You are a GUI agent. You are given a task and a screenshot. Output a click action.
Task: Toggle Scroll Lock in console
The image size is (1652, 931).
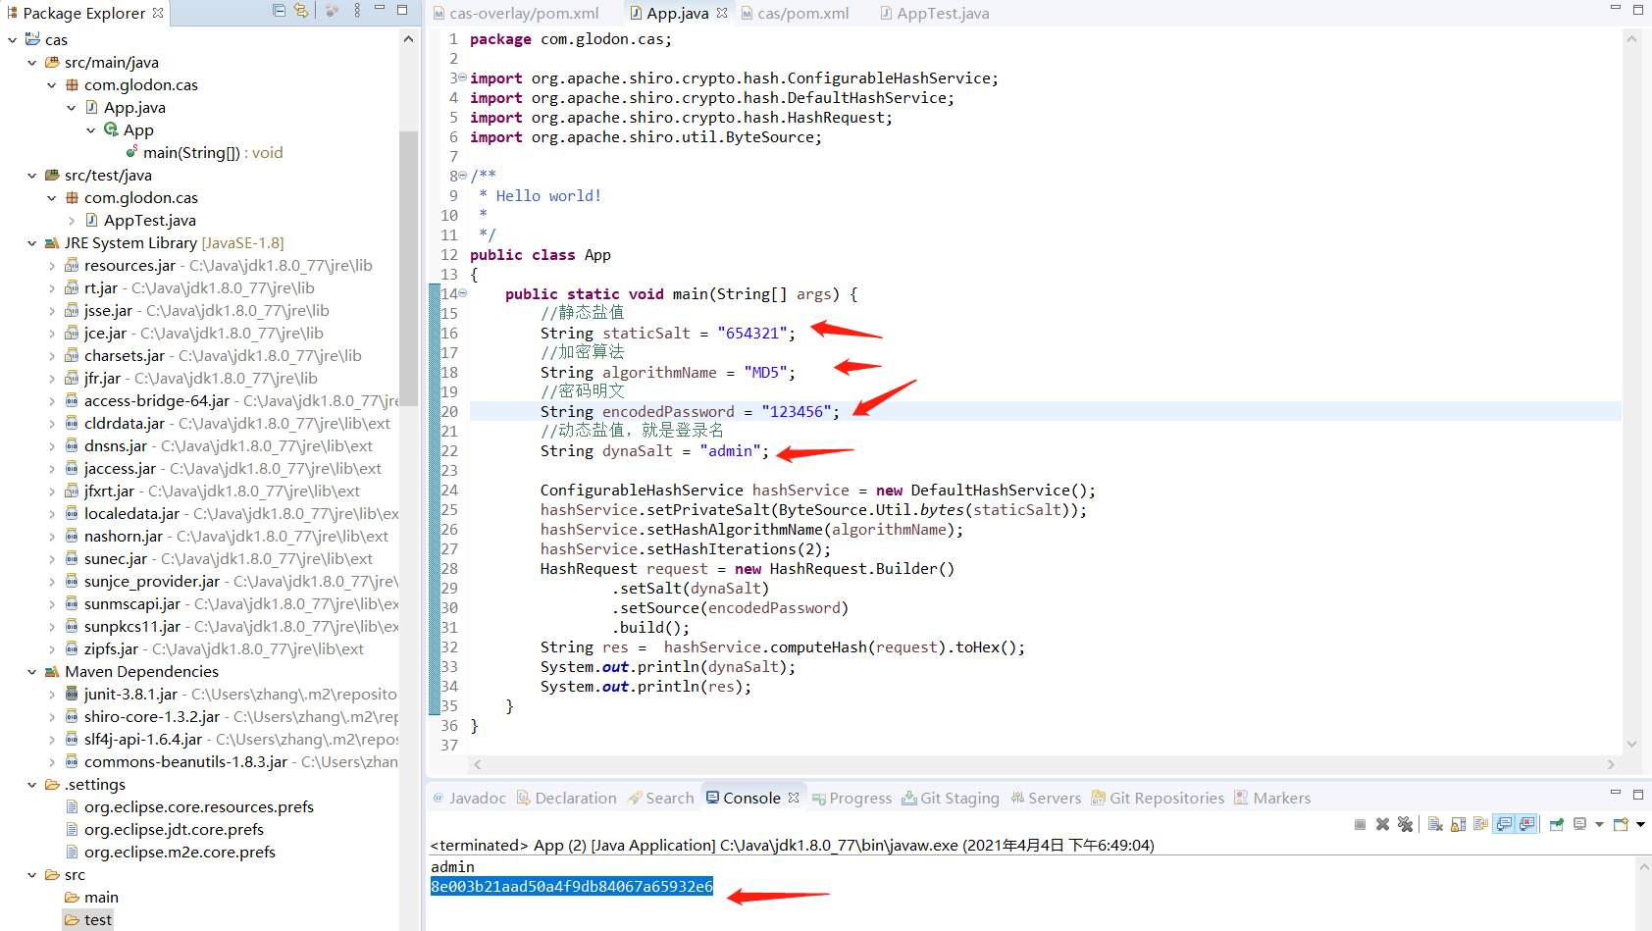pos(1458,824)
